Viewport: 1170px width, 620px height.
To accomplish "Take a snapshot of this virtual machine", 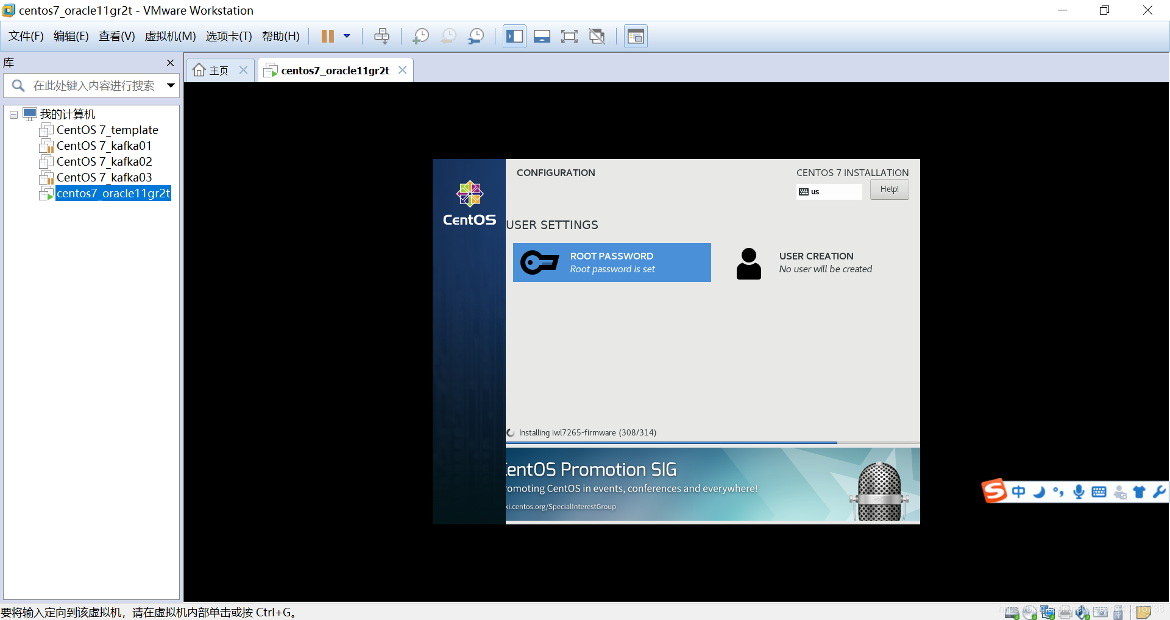I will [420, 37].
